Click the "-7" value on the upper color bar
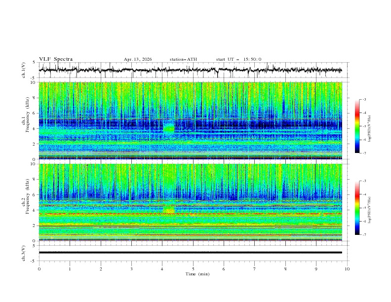391x302 pixels. (x=364, y=153)
